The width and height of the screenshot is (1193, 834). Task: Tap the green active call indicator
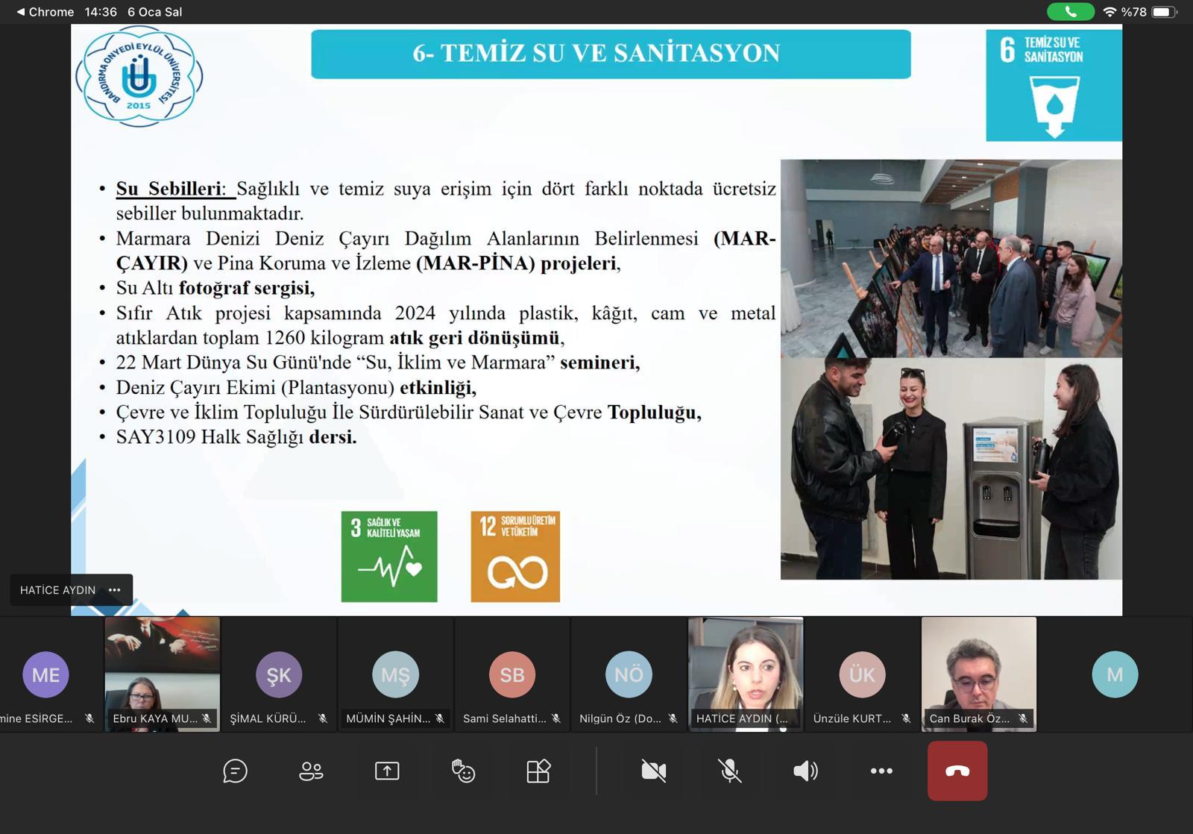[1070, 12]
